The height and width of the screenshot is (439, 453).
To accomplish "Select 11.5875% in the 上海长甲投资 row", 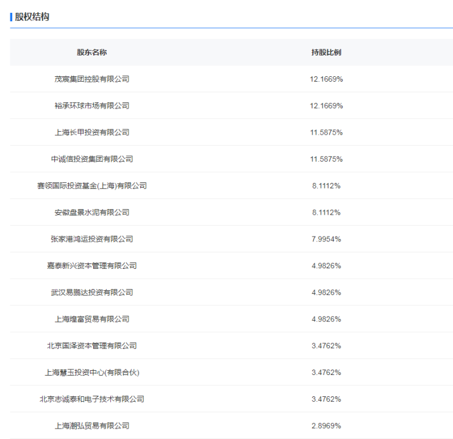I will tap(326, 132).
